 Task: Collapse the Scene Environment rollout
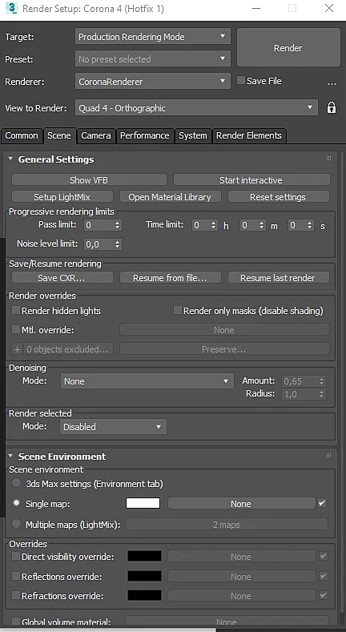pyautogui.click(x=10, y=457)
